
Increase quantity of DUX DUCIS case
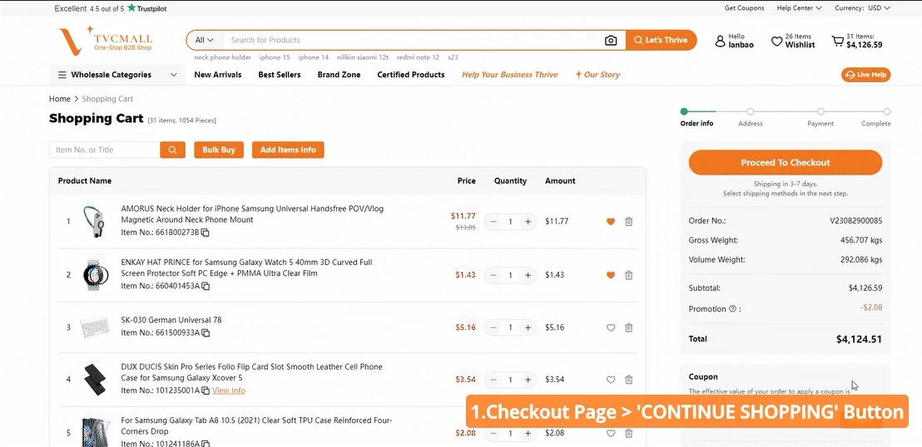tap(528, 380)
